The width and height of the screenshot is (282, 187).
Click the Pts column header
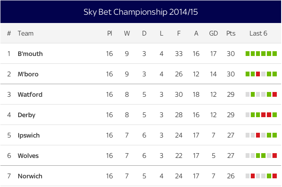[x=230, y=33]
